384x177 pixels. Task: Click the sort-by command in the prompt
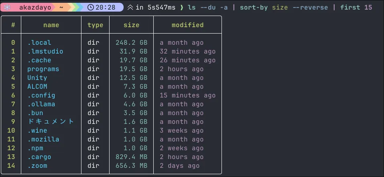tap(254, 7)
